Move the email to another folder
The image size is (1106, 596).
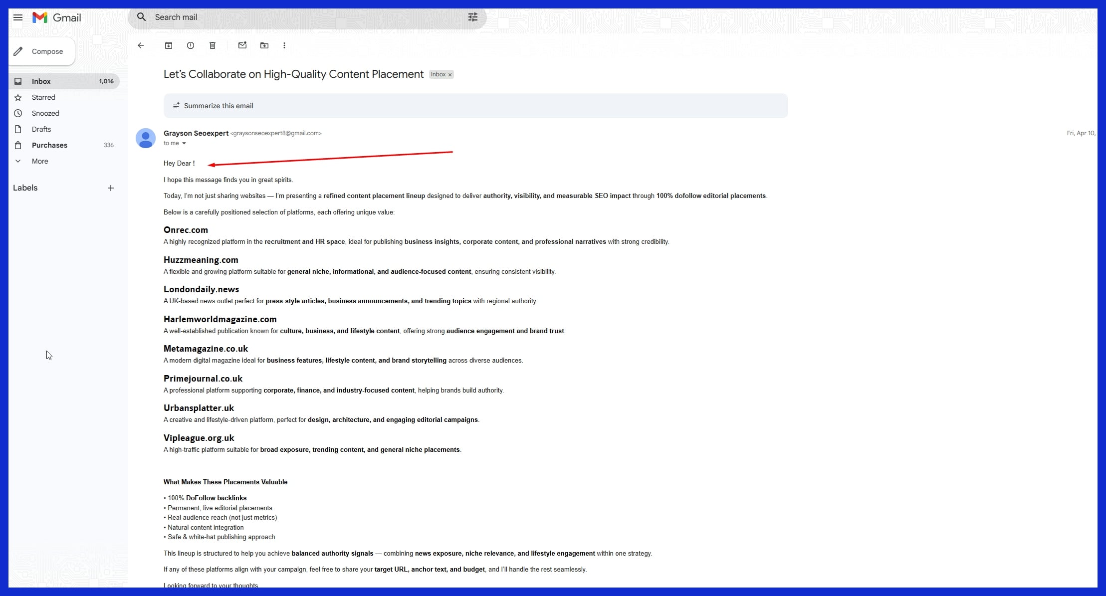click(x=264, y=45)
